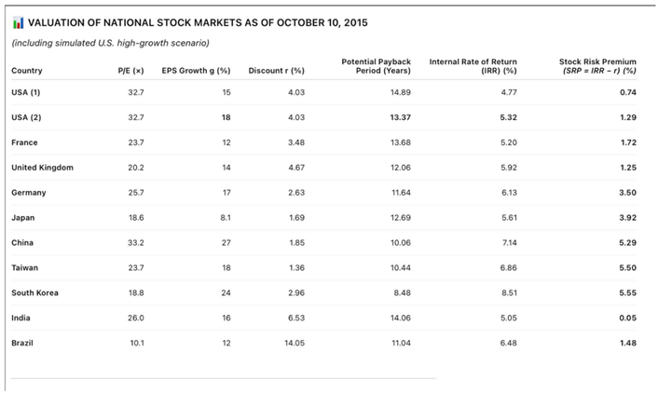The height and width of the screenshot is (393, 658).
Task: Select the USA (2) row label
Action: (27, 117)
